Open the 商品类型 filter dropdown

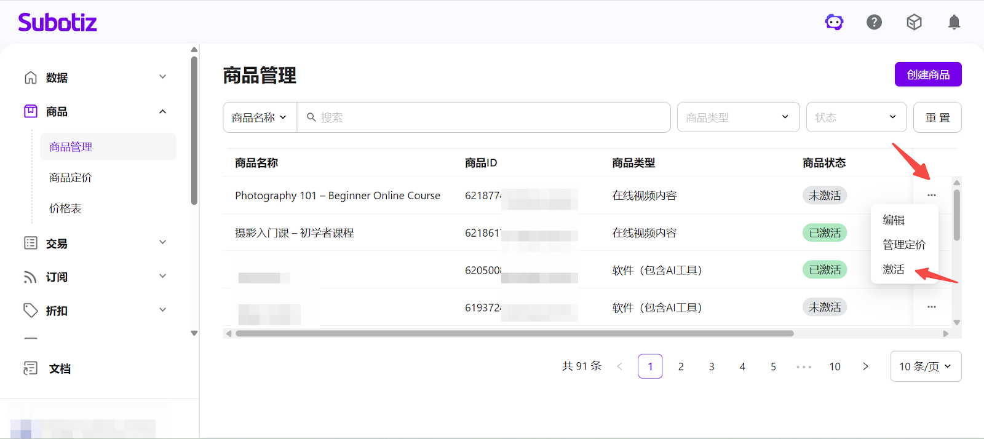[737, 117]
